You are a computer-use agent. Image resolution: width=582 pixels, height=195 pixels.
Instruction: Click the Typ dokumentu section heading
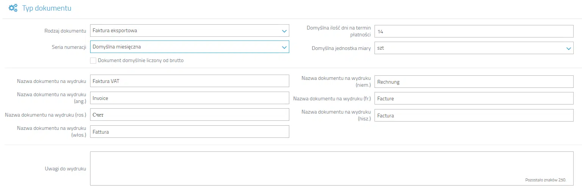47,8
